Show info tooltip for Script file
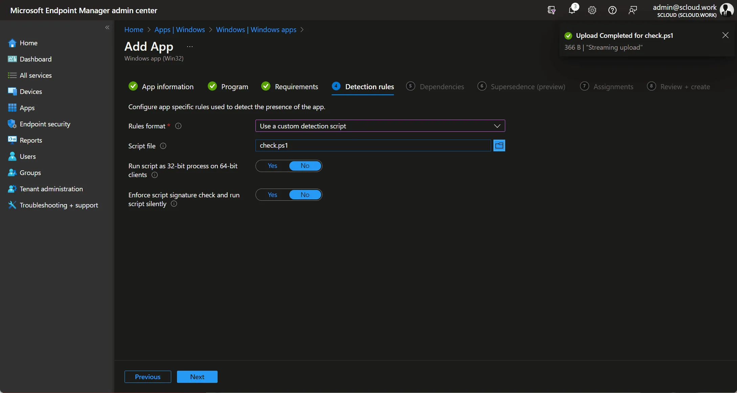This screenshot has width=737, height=393. [x=163, y=146]
